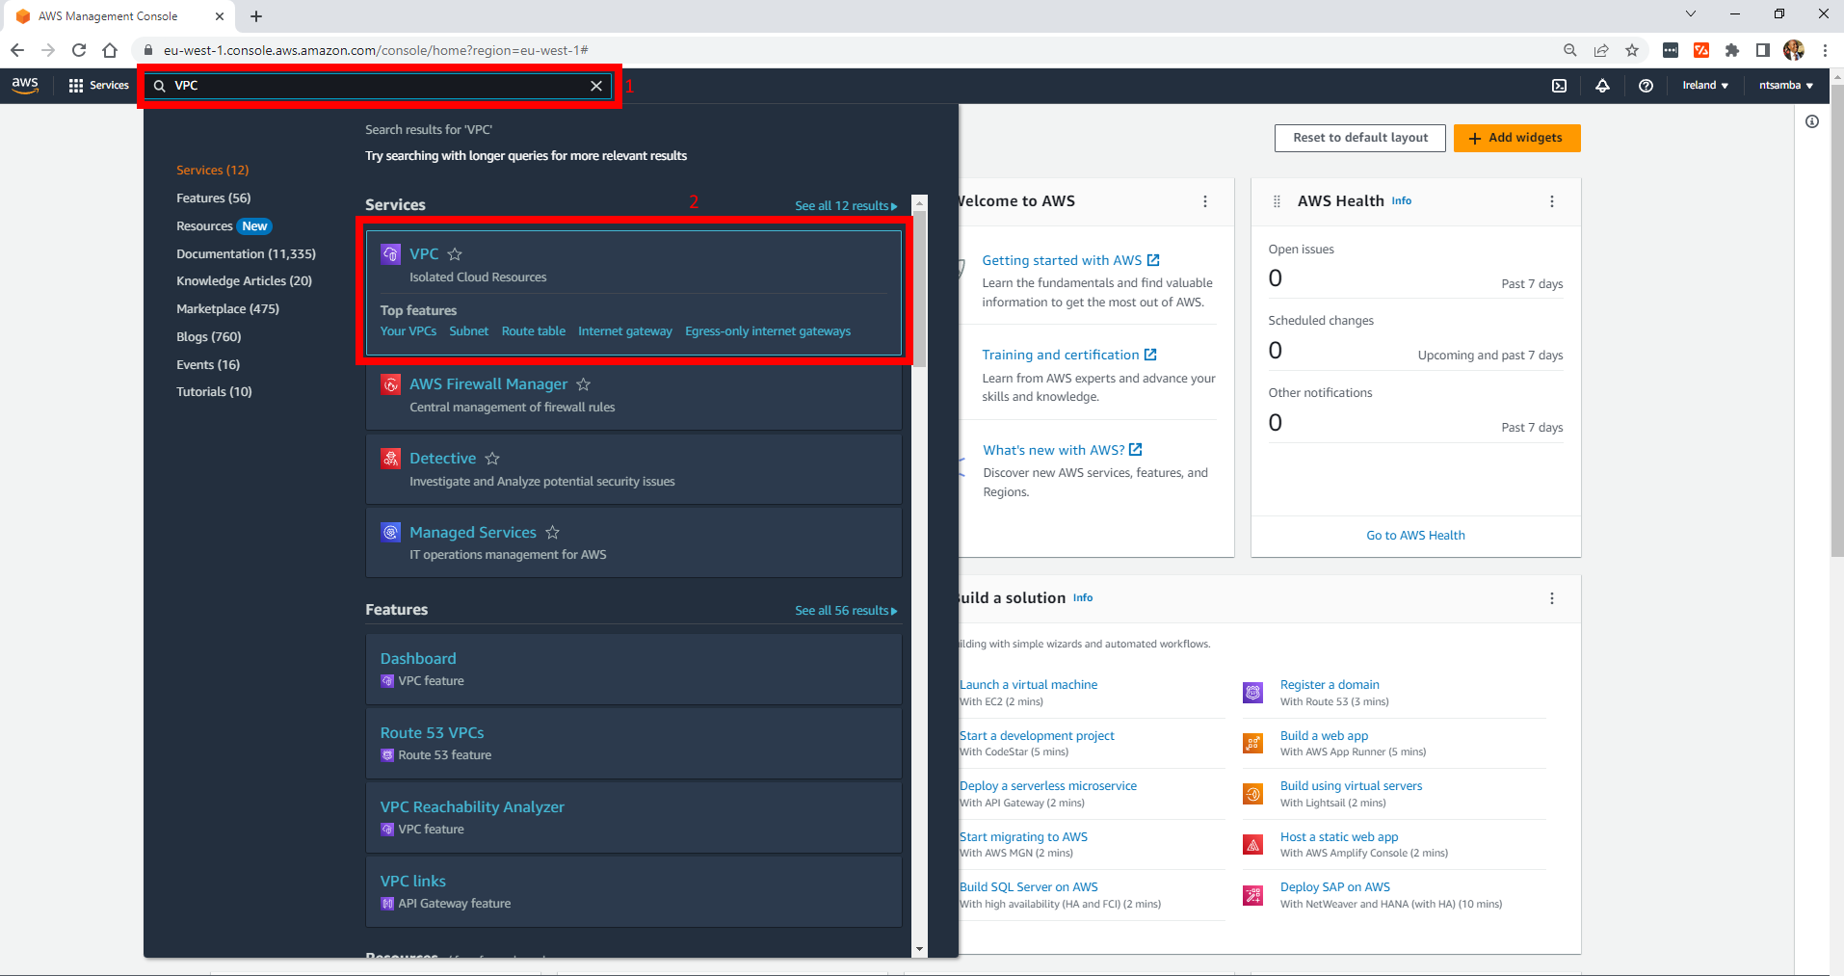Open the Route table feature link
Screen dimensions: 1844x976
click(533, 331)
